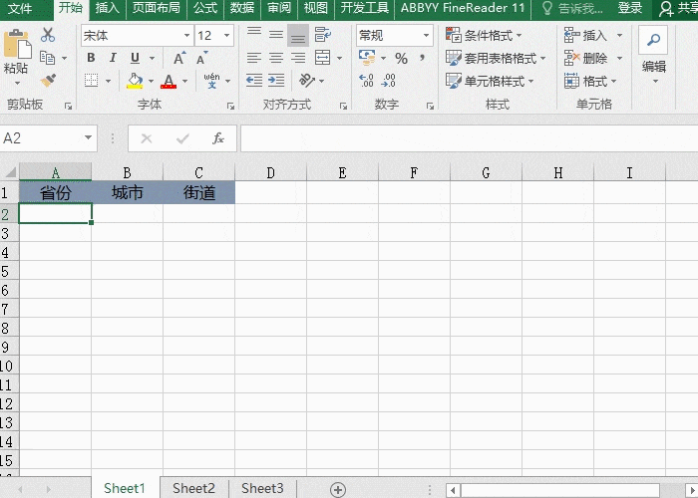Switch to the 数据 tab
This screenshot has height=498, width=698.
[x=242, y=8]
